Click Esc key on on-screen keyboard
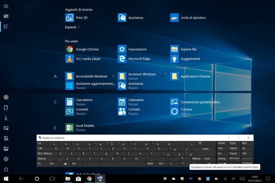Viewport: 275px width, 183px height. tap(42, 144)
